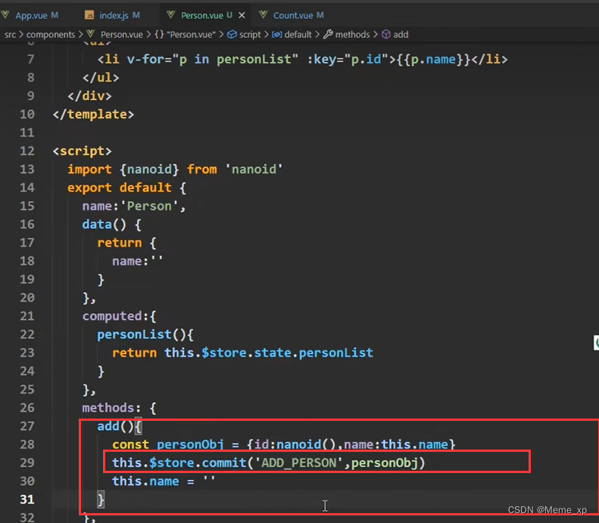Image resolution: width=599 pixels, height=523 pixels.
Task: Click v-for attribute on line 7
Action: tap(212, 60)
